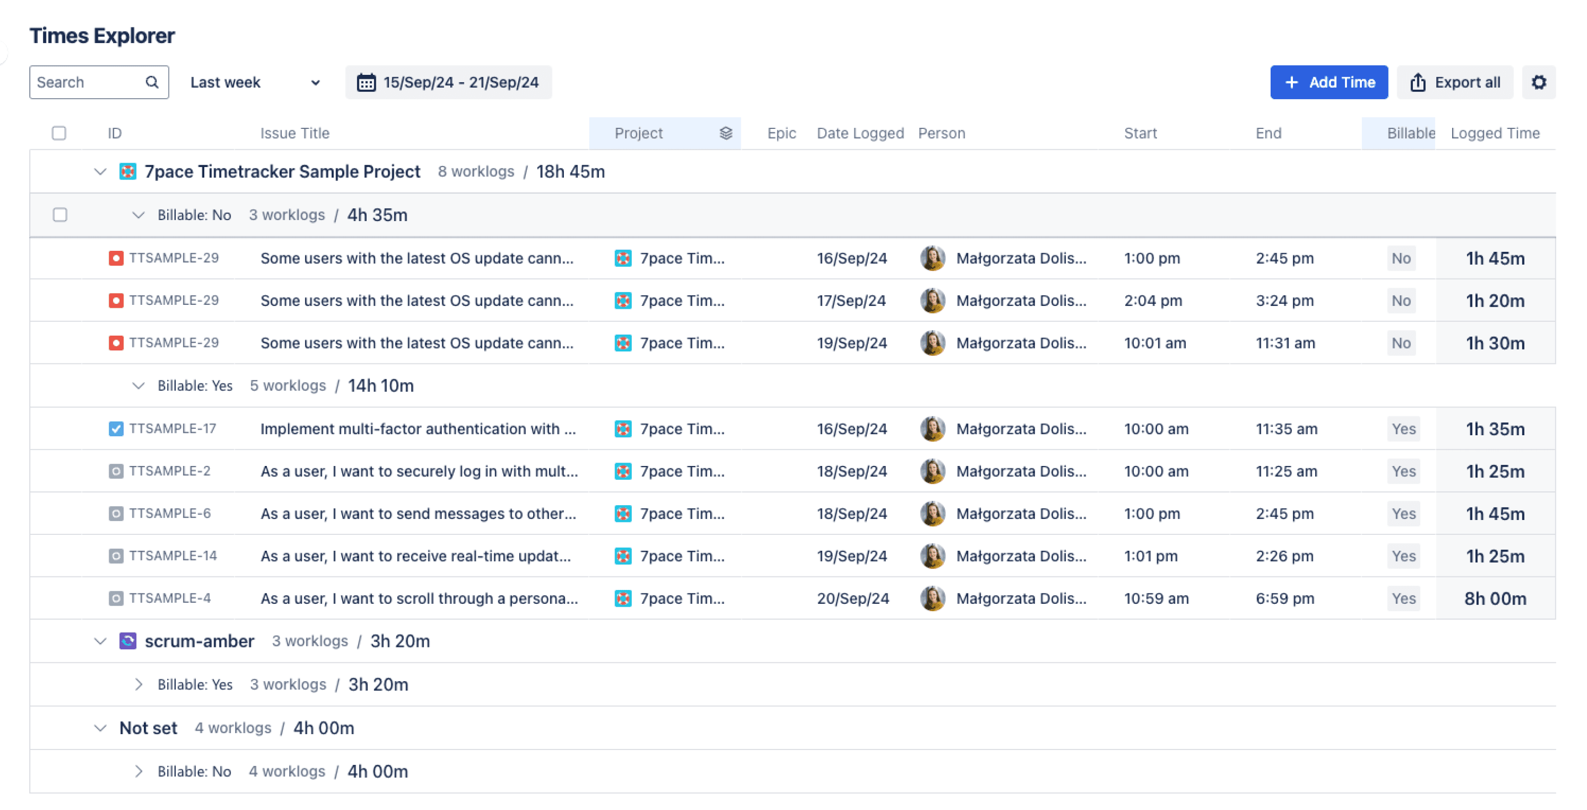Sort by Person column header
Image resolution: width=1587 pixels, height=810 pixels.
(941, 133)
